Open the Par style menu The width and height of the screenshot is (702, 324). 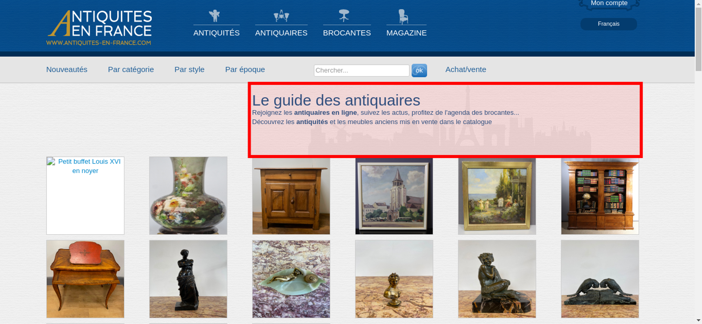click(x=190, y=70)
